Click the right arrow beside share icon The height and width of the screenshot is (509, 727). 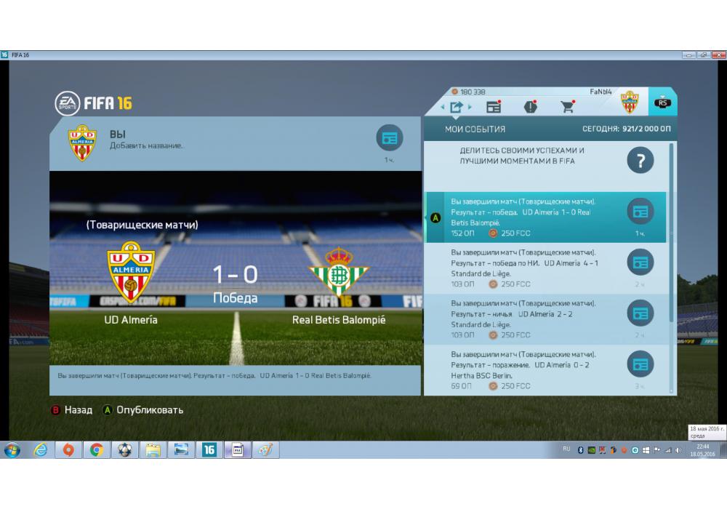point(470,107)
